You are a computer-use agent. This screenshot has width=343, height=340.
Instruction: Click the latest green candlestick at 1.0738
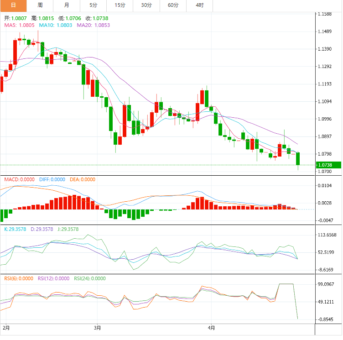(298, 159)
